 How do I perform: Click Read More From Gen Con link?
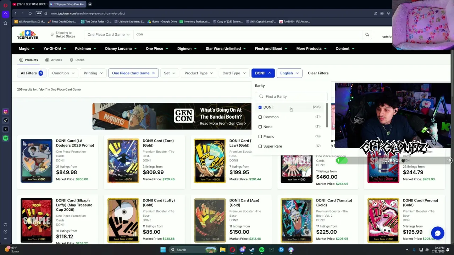(223, 124)
